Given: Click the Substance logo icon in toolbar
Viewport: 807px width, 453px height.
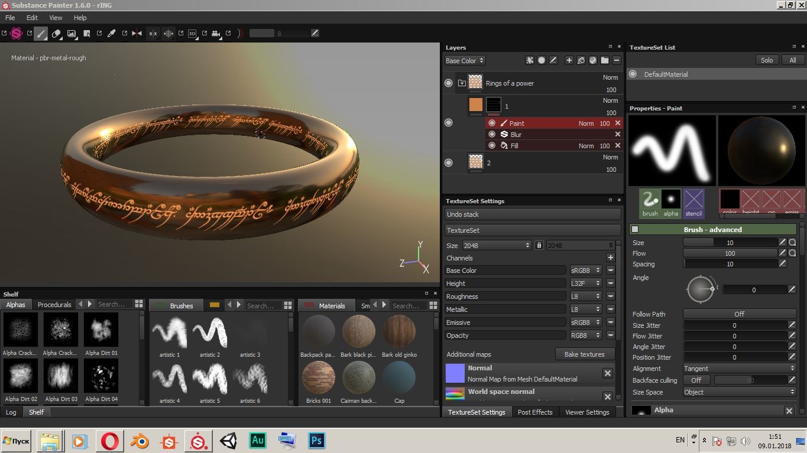Looking at the screenshot, I should (x=16, y=34).
